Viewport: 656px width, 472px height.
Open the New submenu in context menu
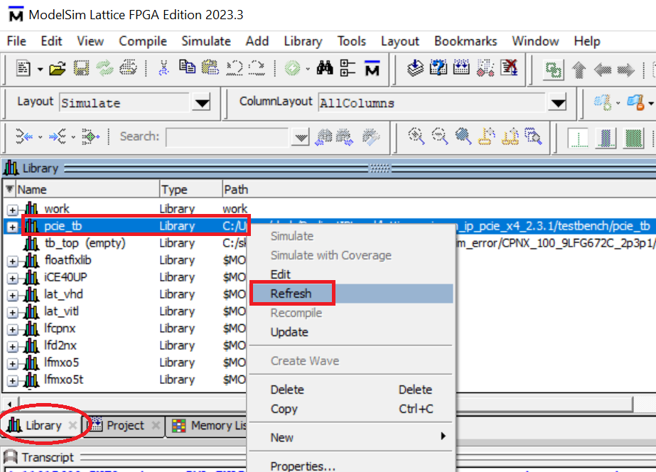351,437
